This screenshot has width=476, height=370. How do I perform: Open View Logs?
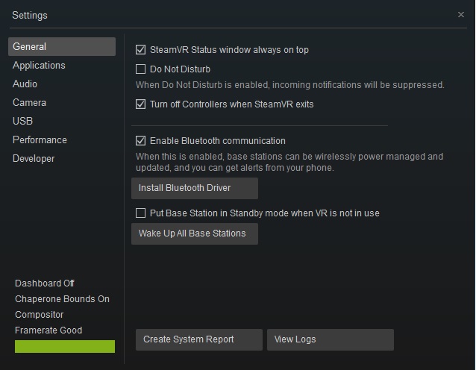click(x=330, y=339)
